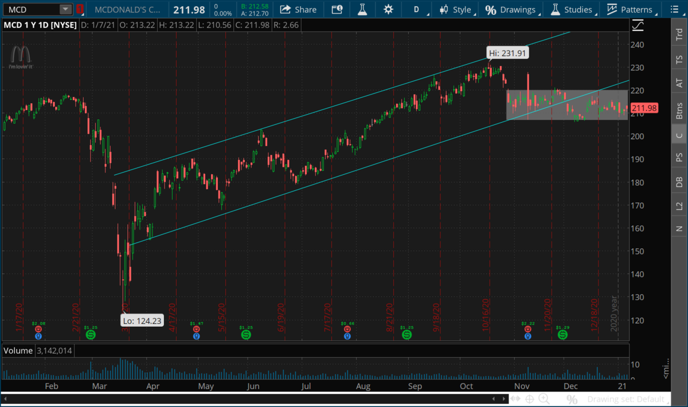Open the Patterns menu
Image resolution: width=688 pixels, height=407 pixels.
click(630, 9)
